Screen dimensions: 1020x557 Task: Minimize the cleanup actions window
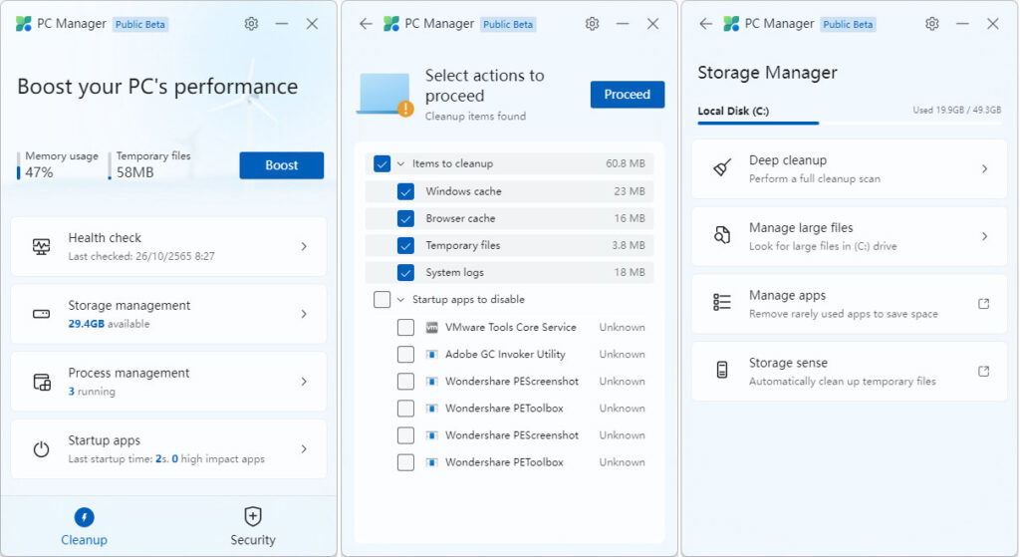(623, 24)
